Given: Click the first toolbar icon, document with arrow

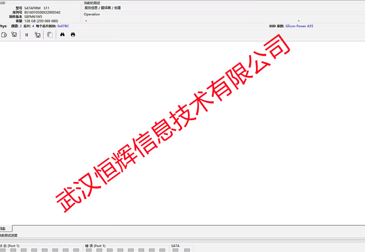Looking at the screenshot, I should click(4, 35).
